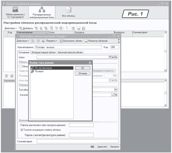Viewport: 172px width, 153px height.
Task: Click the Комментарий input field
Action: coord(77,141)
